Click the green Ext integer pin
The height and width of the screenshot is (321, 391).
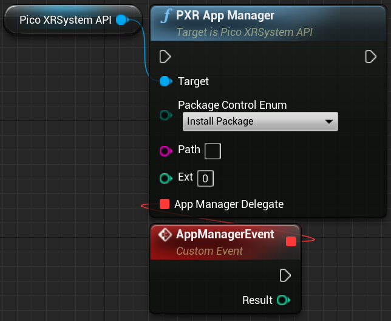(166, 178)
